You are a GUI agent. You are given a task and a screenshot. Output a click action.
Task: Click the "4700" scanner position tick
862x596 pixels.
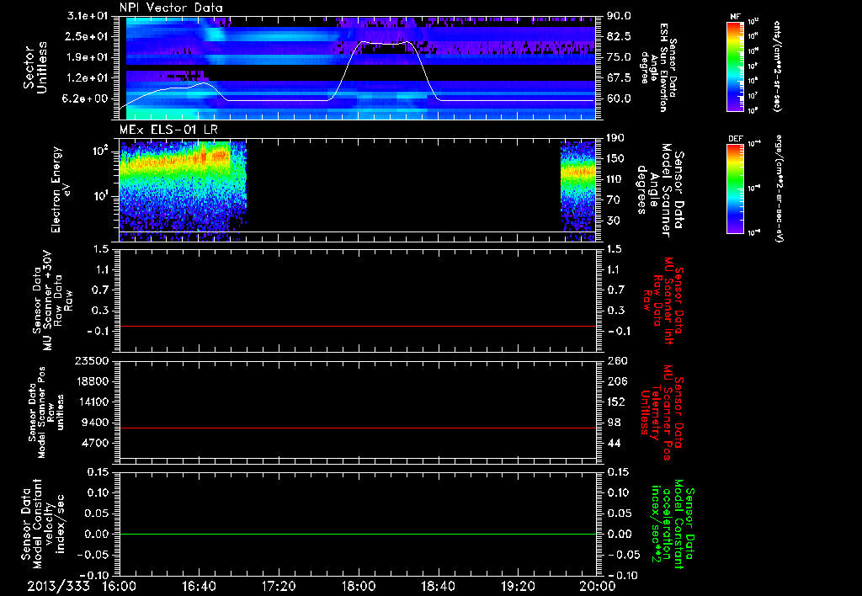[x=96, y=443]
